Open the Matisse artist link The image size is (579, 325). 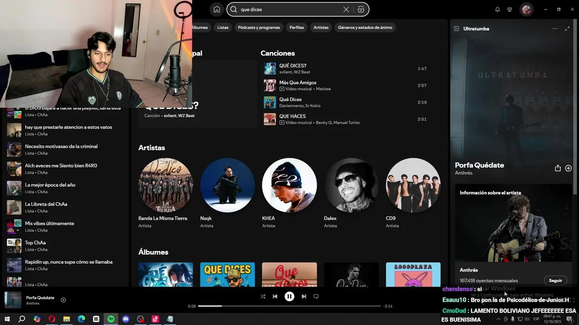tap(323, 89)
